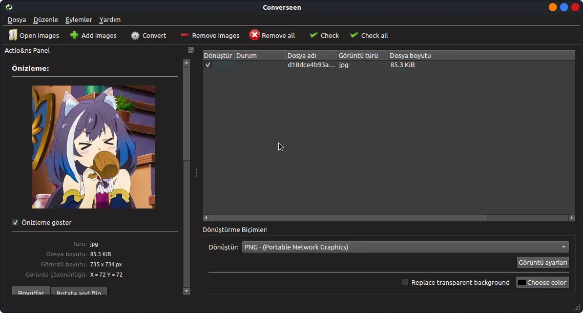Open the Yardım menu
Image resolution: width=583 pixels, height=313 pixels.
tap(110, 19)
